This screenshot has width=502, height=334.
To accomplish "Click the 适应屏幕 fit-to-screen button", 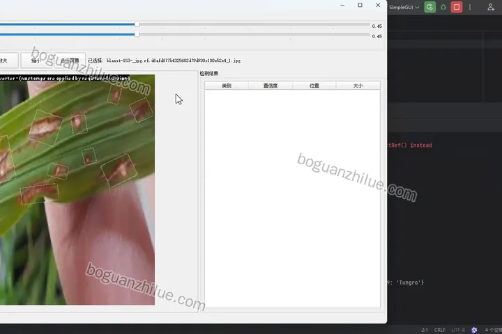I will [x=70, y=61].
